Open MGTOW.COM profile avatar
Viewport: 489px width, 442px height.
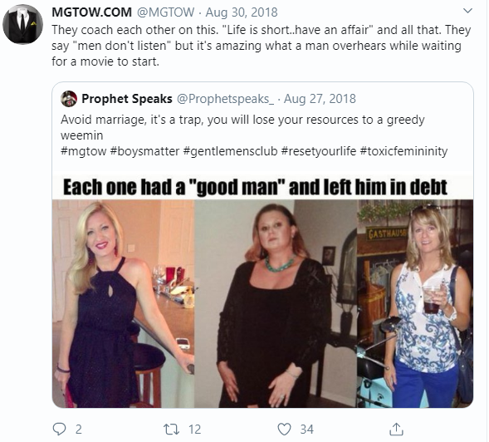(22, 25)
